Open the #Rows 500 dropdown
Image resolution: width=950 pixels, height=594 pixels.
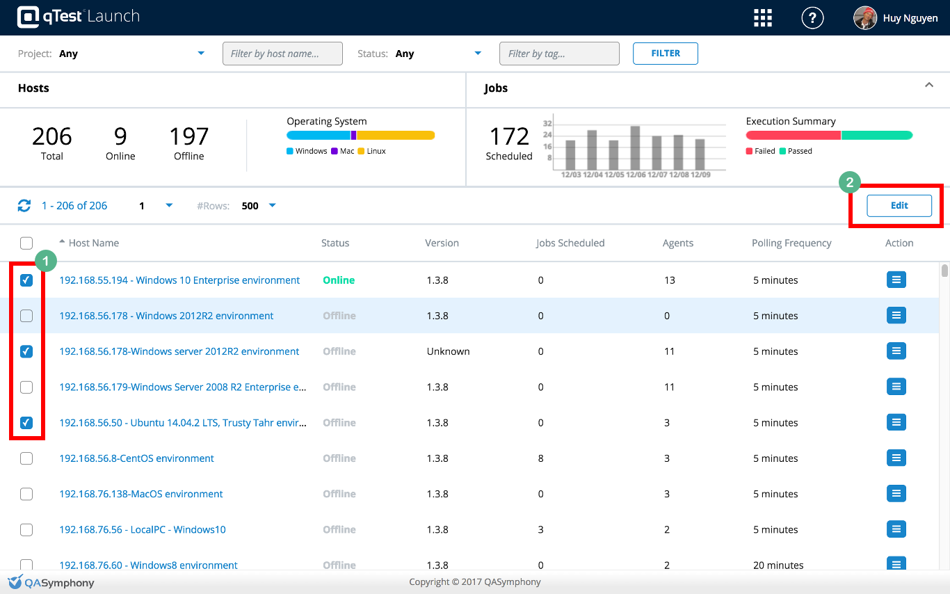(x=272, y=206)
